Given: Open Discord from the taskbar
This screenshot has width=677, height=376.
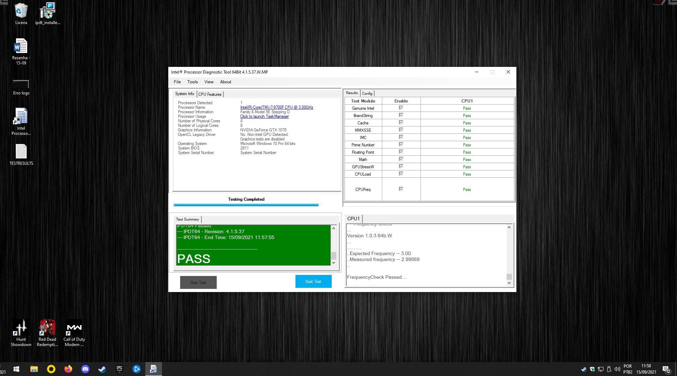Looking at the screenshot, I should tap(85, 369).
